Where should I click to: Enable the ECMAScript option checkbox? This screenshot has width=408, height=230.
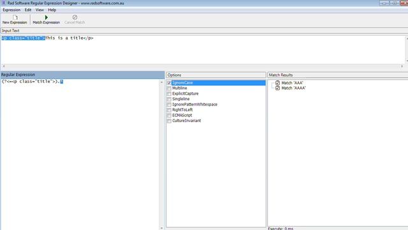coord(169,116)
